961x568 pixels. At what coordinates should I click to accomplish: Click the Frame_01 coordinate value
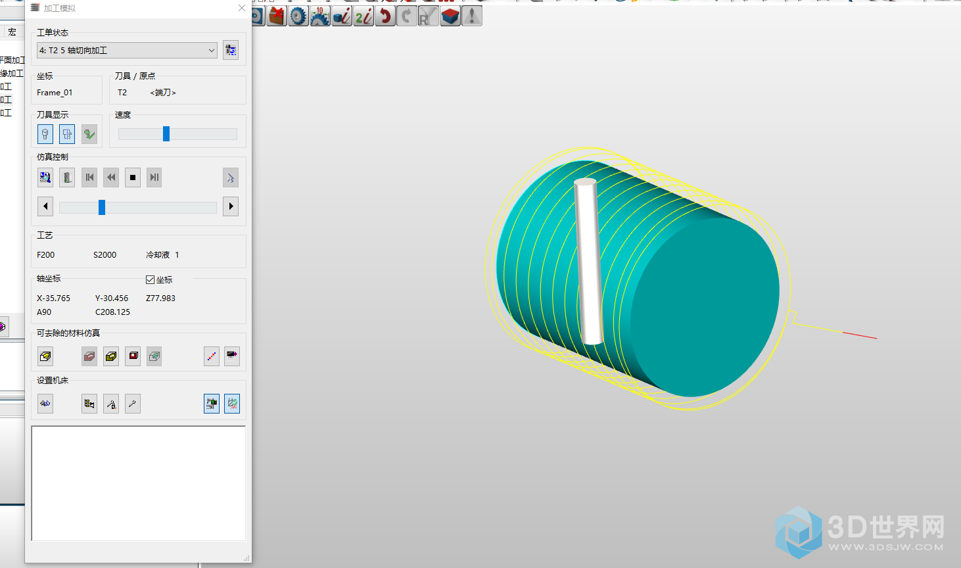point(55,93)
